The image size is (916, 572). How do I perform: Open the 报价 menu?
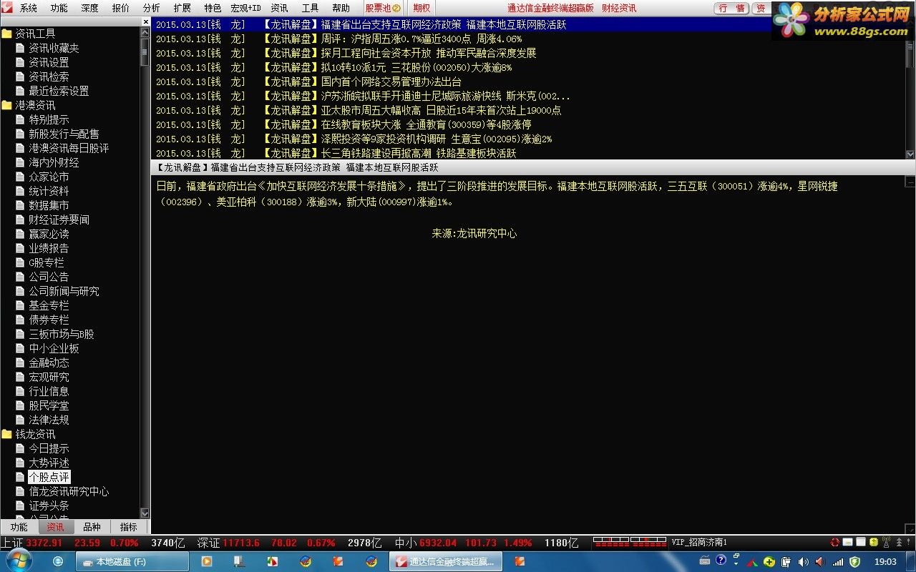pos(120,9)
